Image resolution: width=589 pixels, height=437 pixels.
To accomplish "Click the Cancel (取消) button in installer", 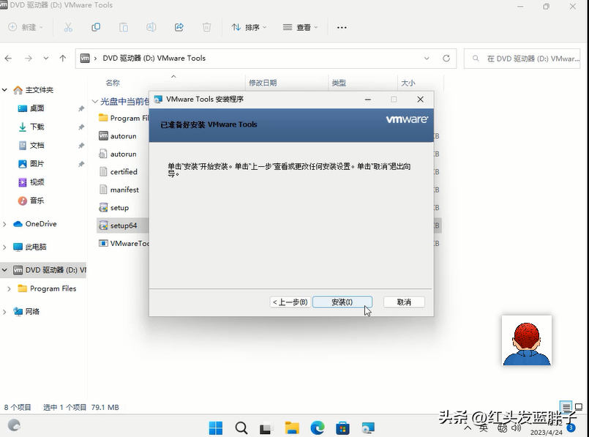I will click(x=404, y=302).
